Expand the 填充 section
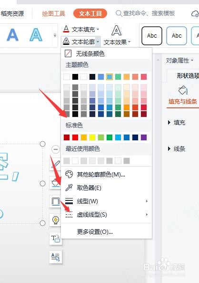 tap(177, 123)
